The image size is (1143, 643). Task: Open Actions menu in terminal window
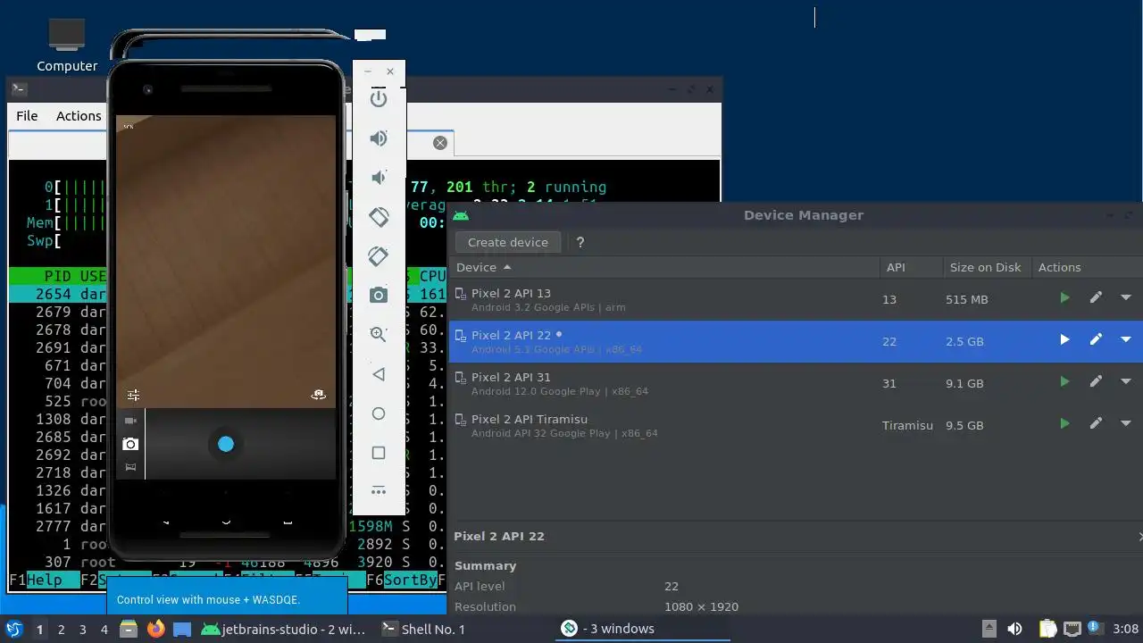79,116
